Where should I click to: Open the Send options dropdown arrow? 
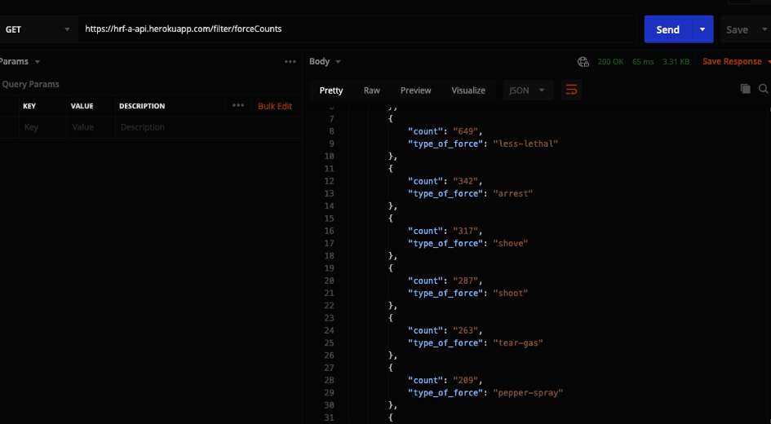point(702,29)
